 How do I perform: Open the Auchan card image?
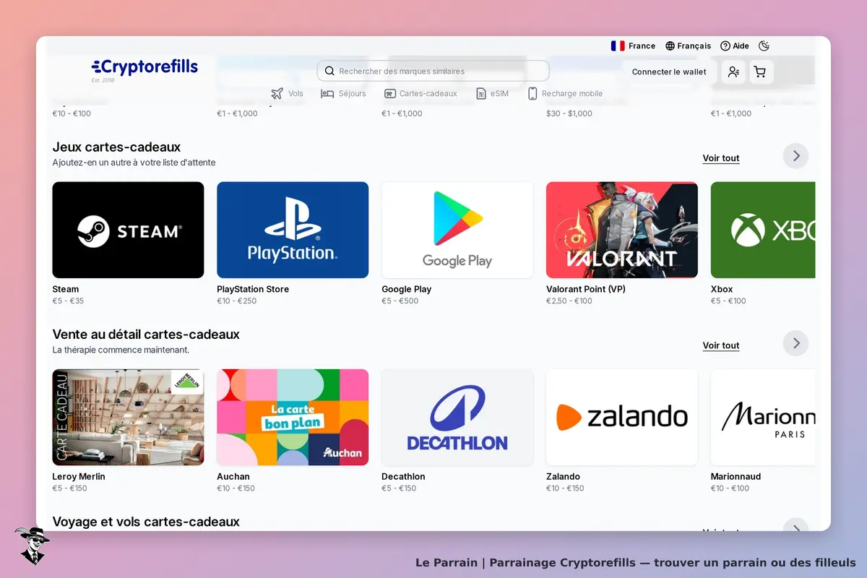coord(293,418)
